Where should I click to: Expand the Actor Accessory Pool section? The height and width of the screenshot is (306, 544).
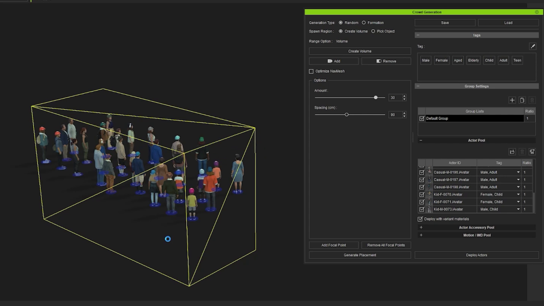(x=421, y=227)
